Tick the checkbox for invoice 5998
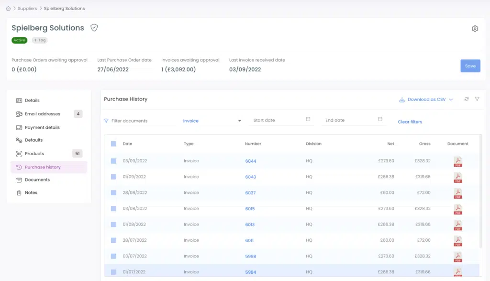 tap(113, 256)
